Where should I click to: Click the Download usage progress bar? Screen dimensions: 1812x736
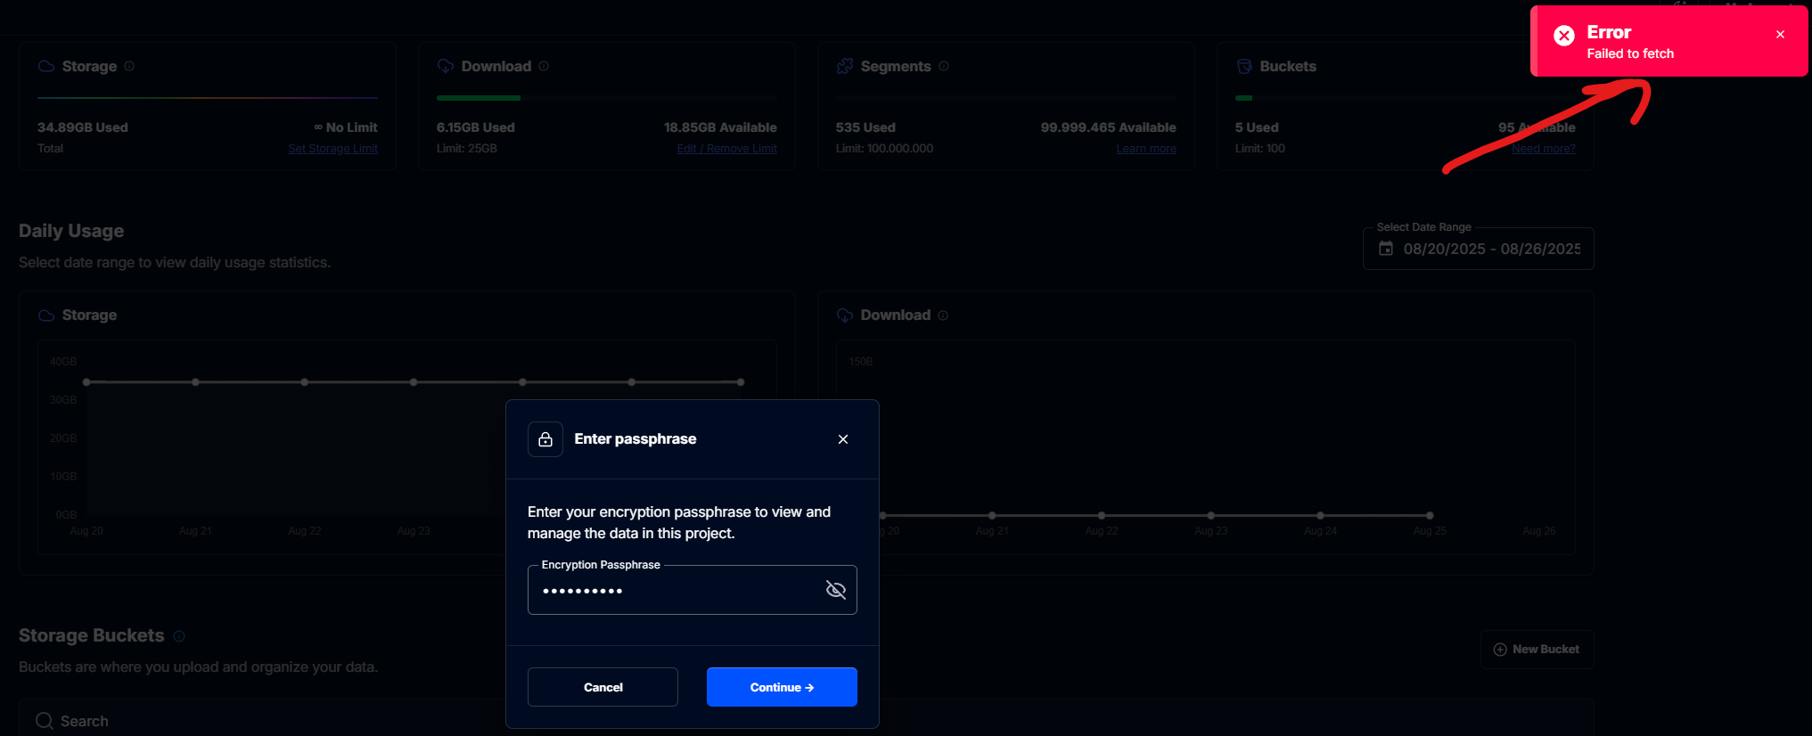point(606,98)
